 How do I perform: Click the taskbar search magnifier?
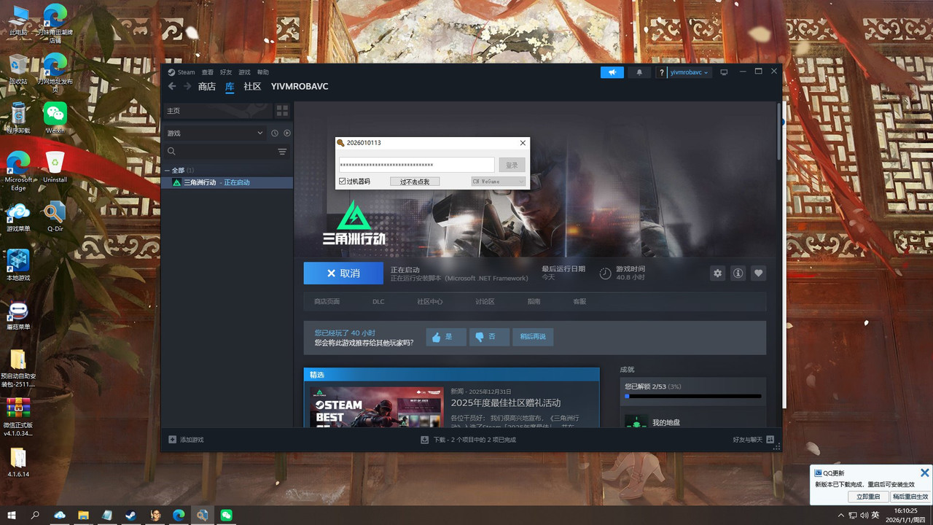pos(35,515)
